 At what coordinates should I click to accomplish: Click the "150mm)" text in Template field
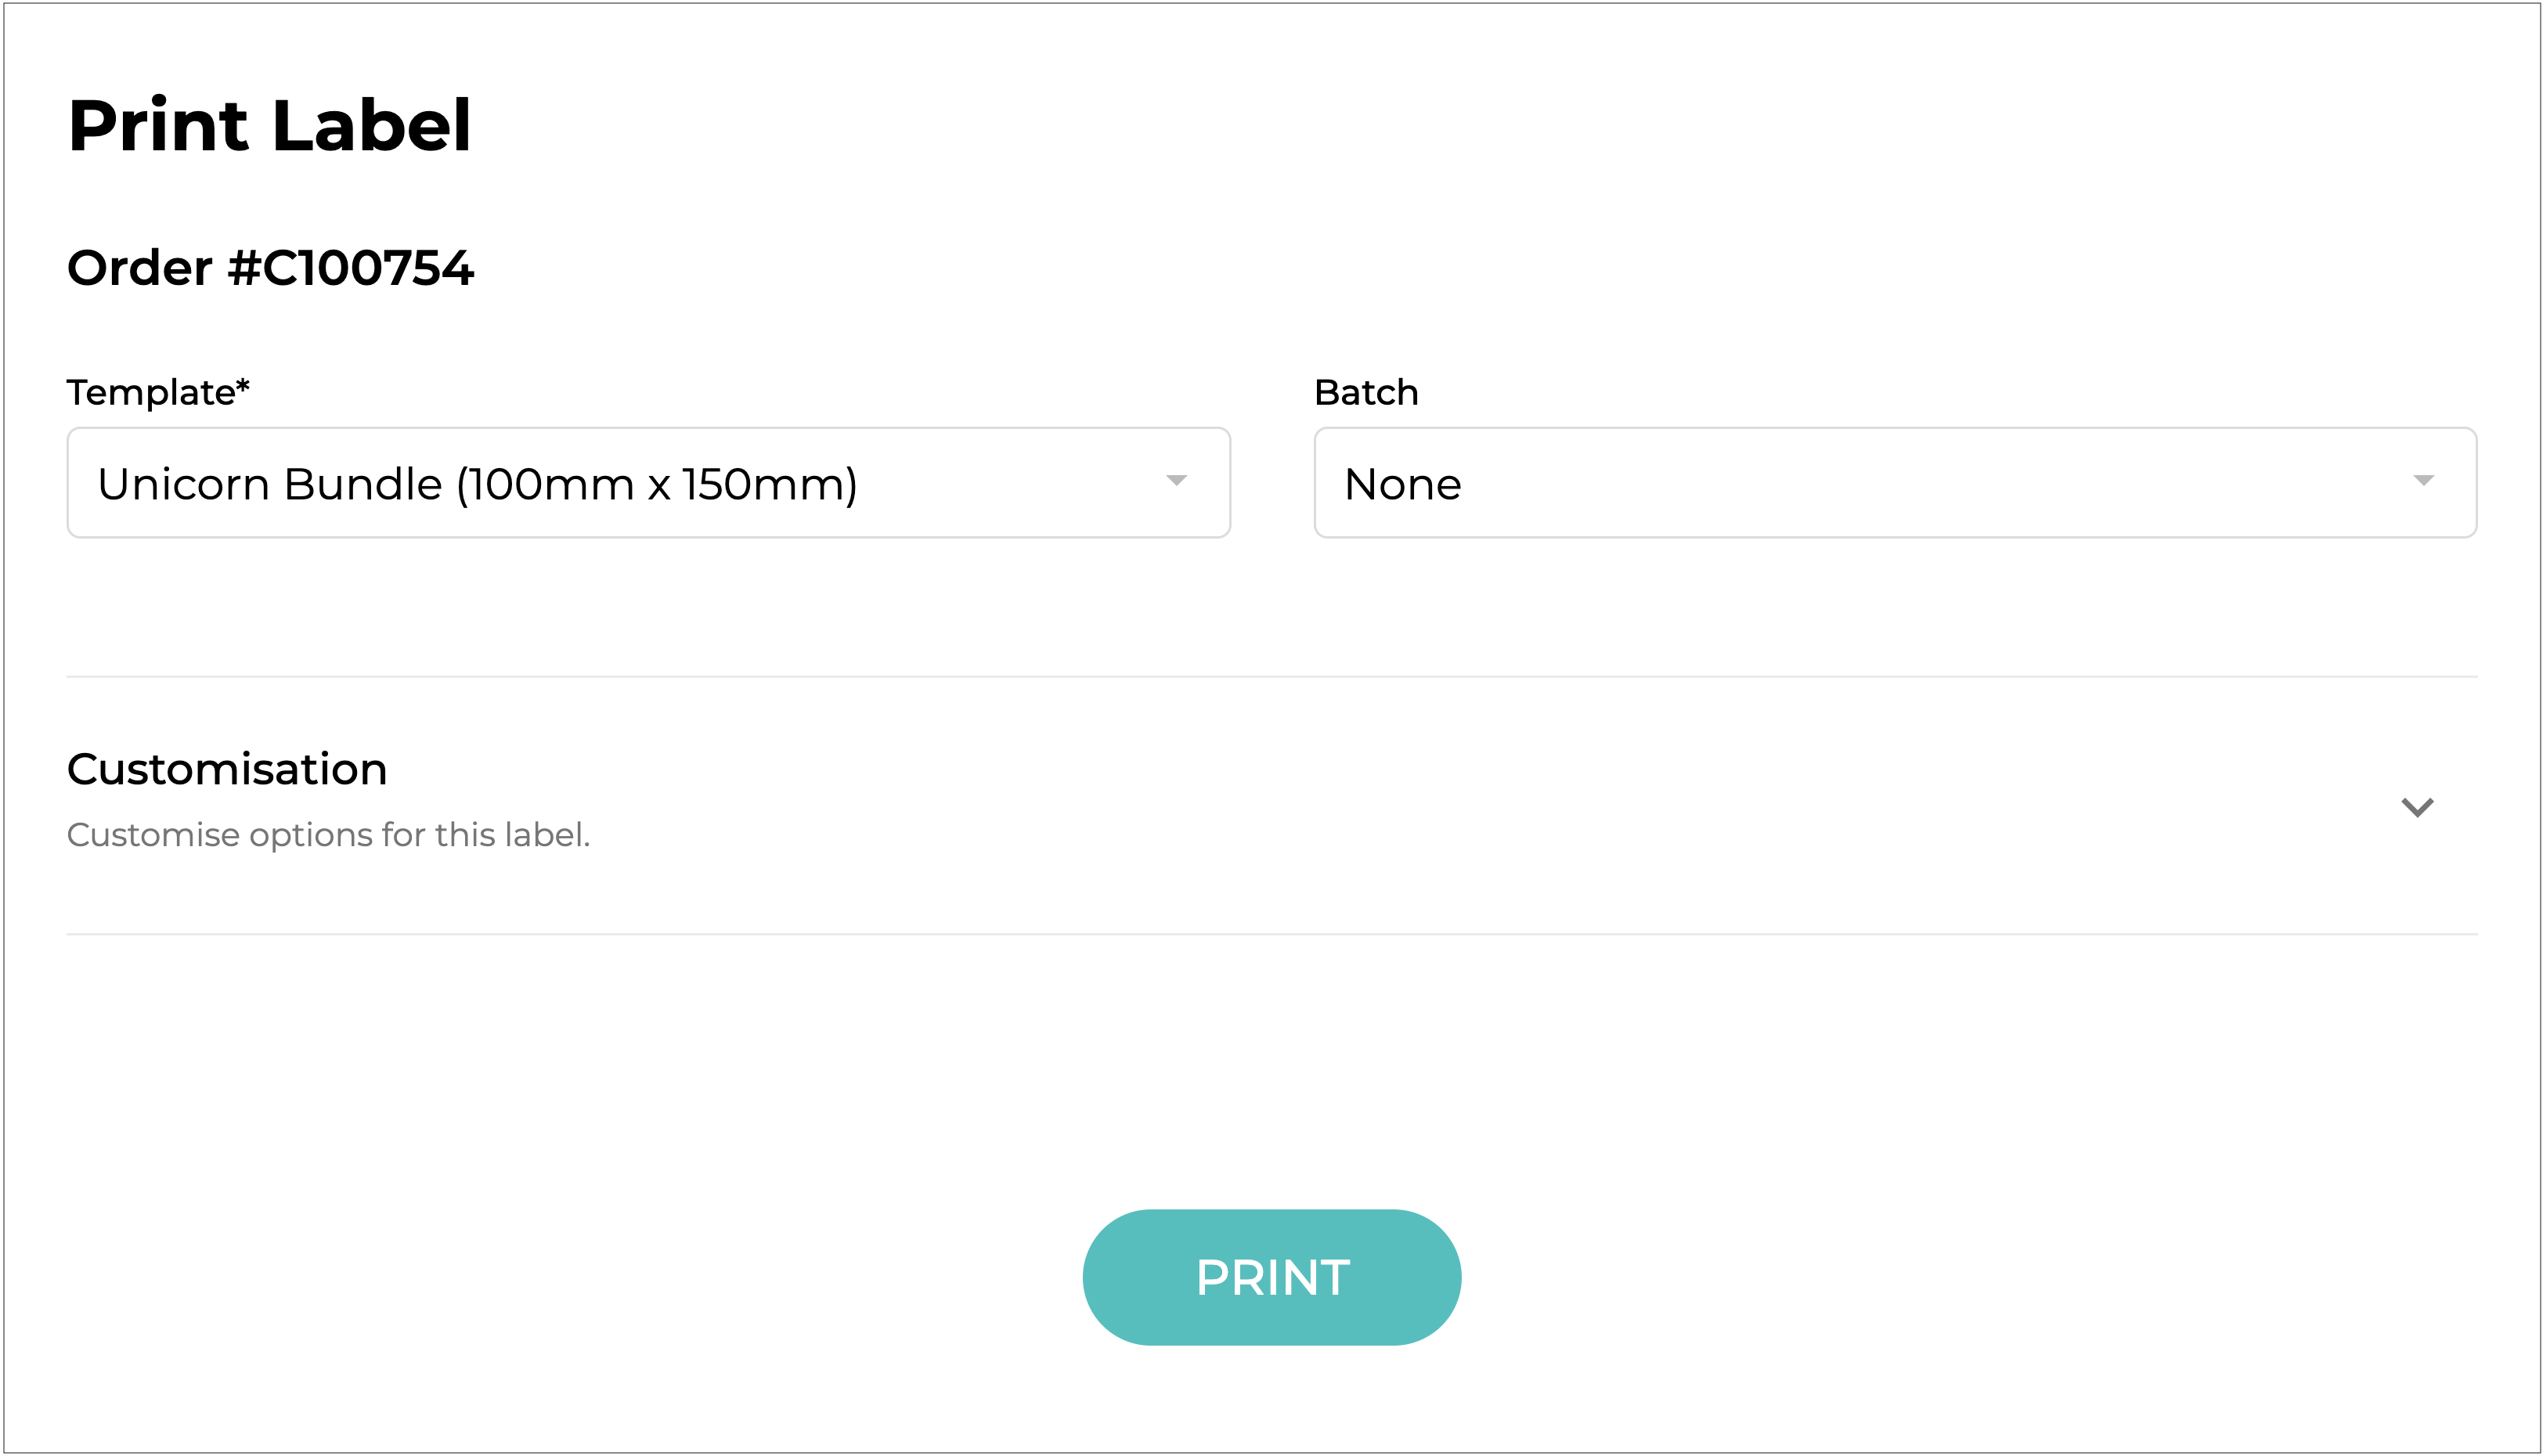pos(770,484)
